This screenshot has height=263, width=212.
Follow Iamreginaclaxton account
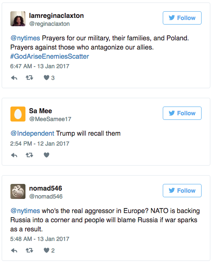[x=182, y=18]
